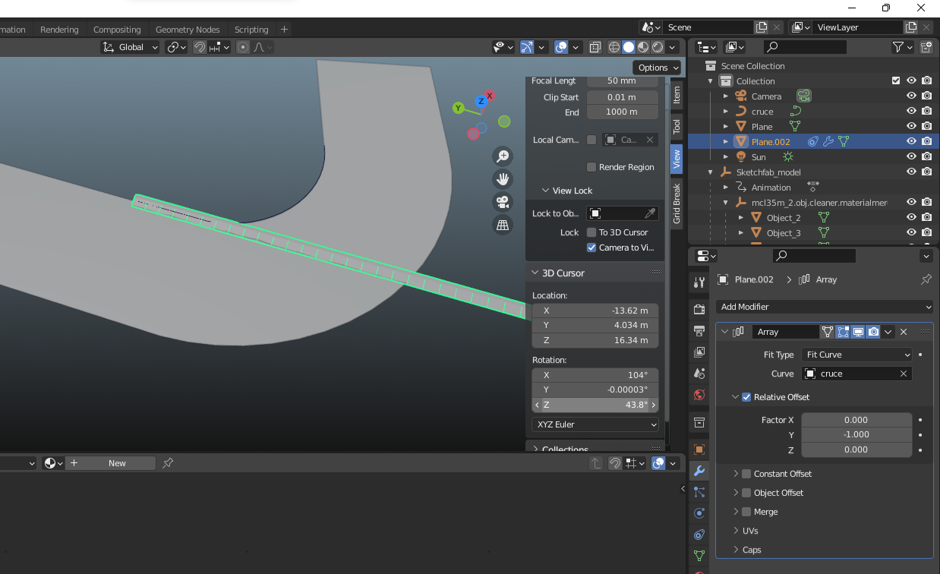This screenshot has width=940, height=574.
Task: Open the Physics properties tab icon
Action: (699, 513)
